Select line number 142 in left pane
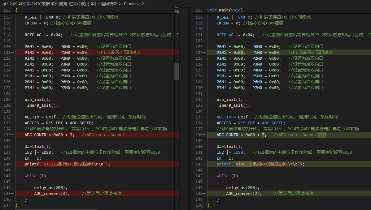The height and width of the screenshot is (210, 371). point(7,176)
